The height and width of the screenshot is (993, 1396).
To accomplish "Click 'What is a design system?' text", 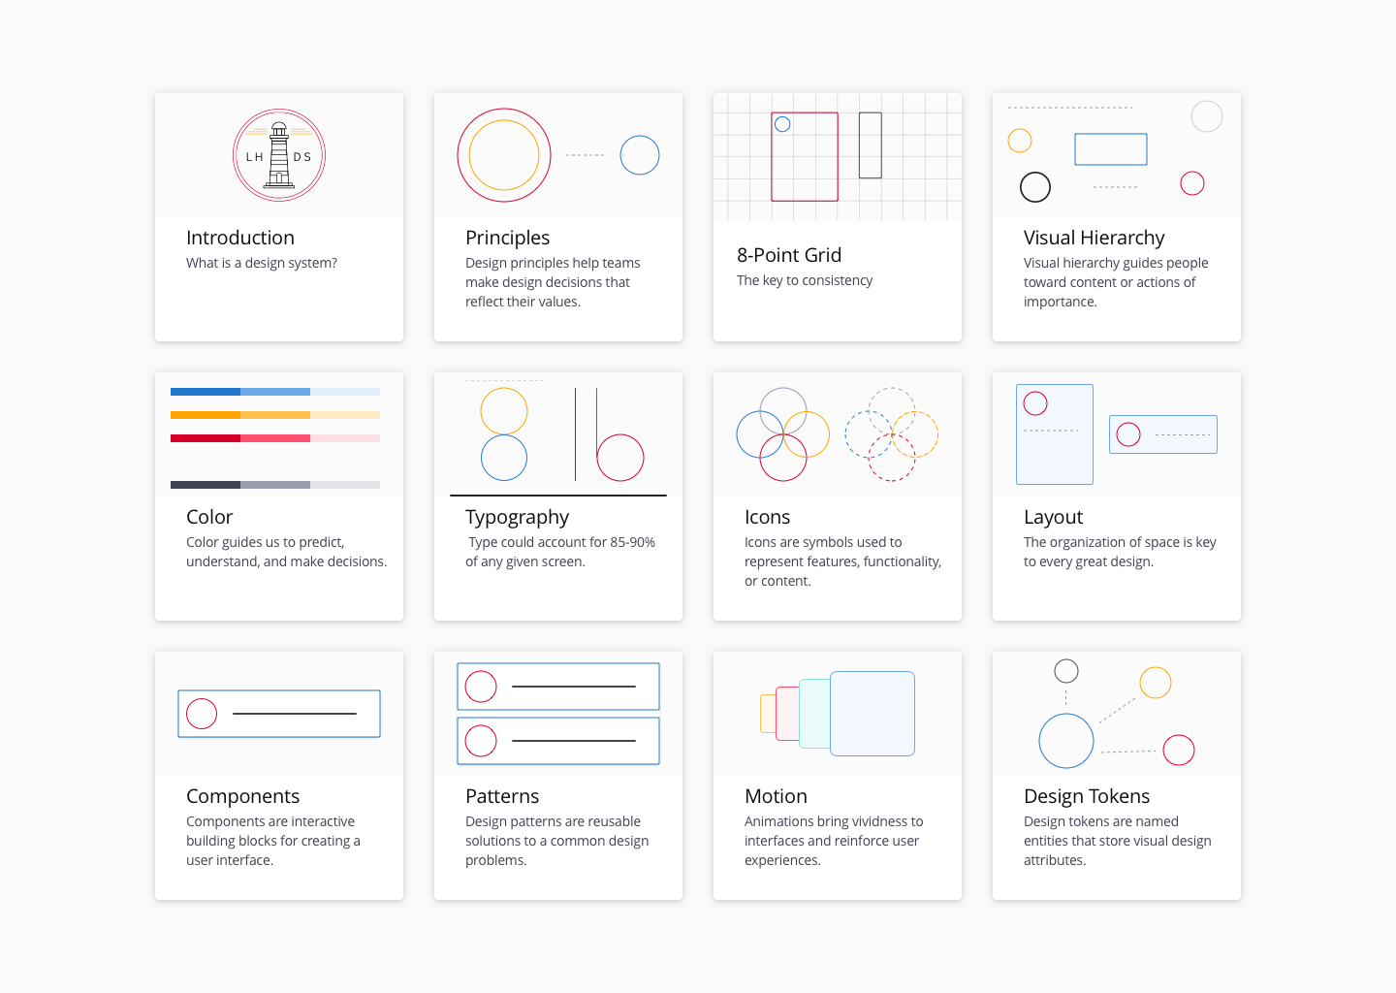I will (262, 263).
